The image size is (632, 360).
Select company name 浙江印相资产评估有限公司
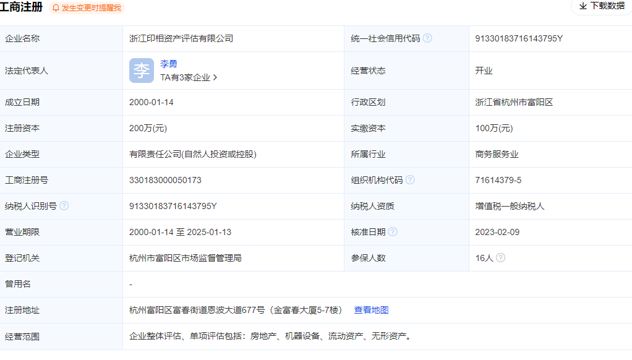coord(181,39)
